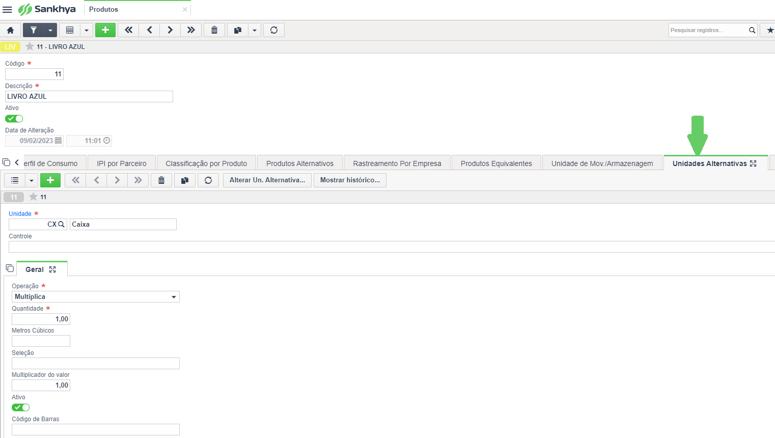Go to first alternative unit record
The image size is (775, 438).
(x=75, y=180)
